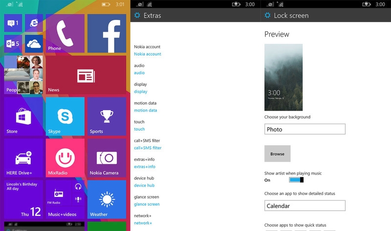Launch the Internet Explorer tile
391x231 pixels.
pyautogui.click(x=34, y=23)
